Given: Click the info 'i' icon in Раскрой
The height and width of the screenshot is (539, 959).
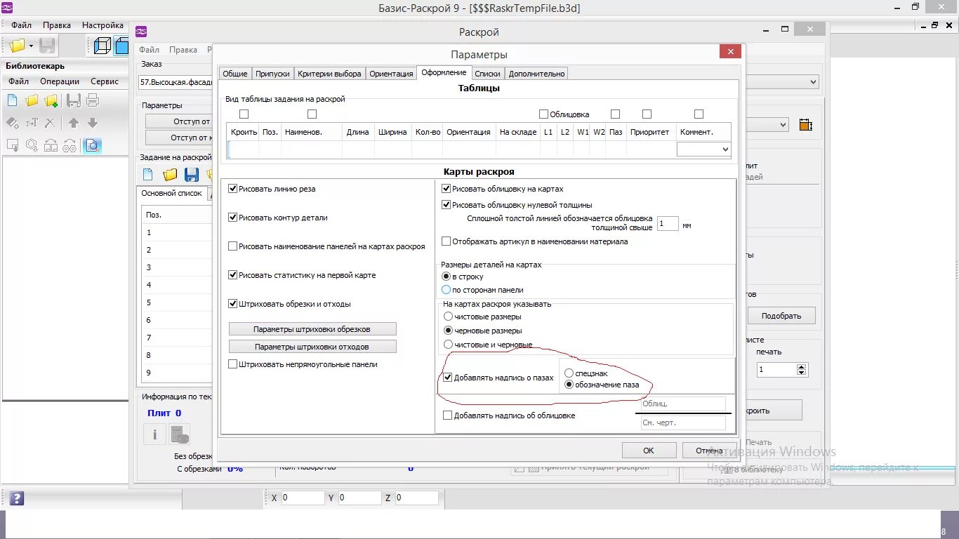Looking at the screenshot, I should click(154, 434).
